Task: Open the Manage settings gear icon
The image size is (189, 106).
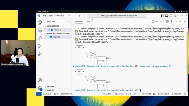Action: click(40, 88)
